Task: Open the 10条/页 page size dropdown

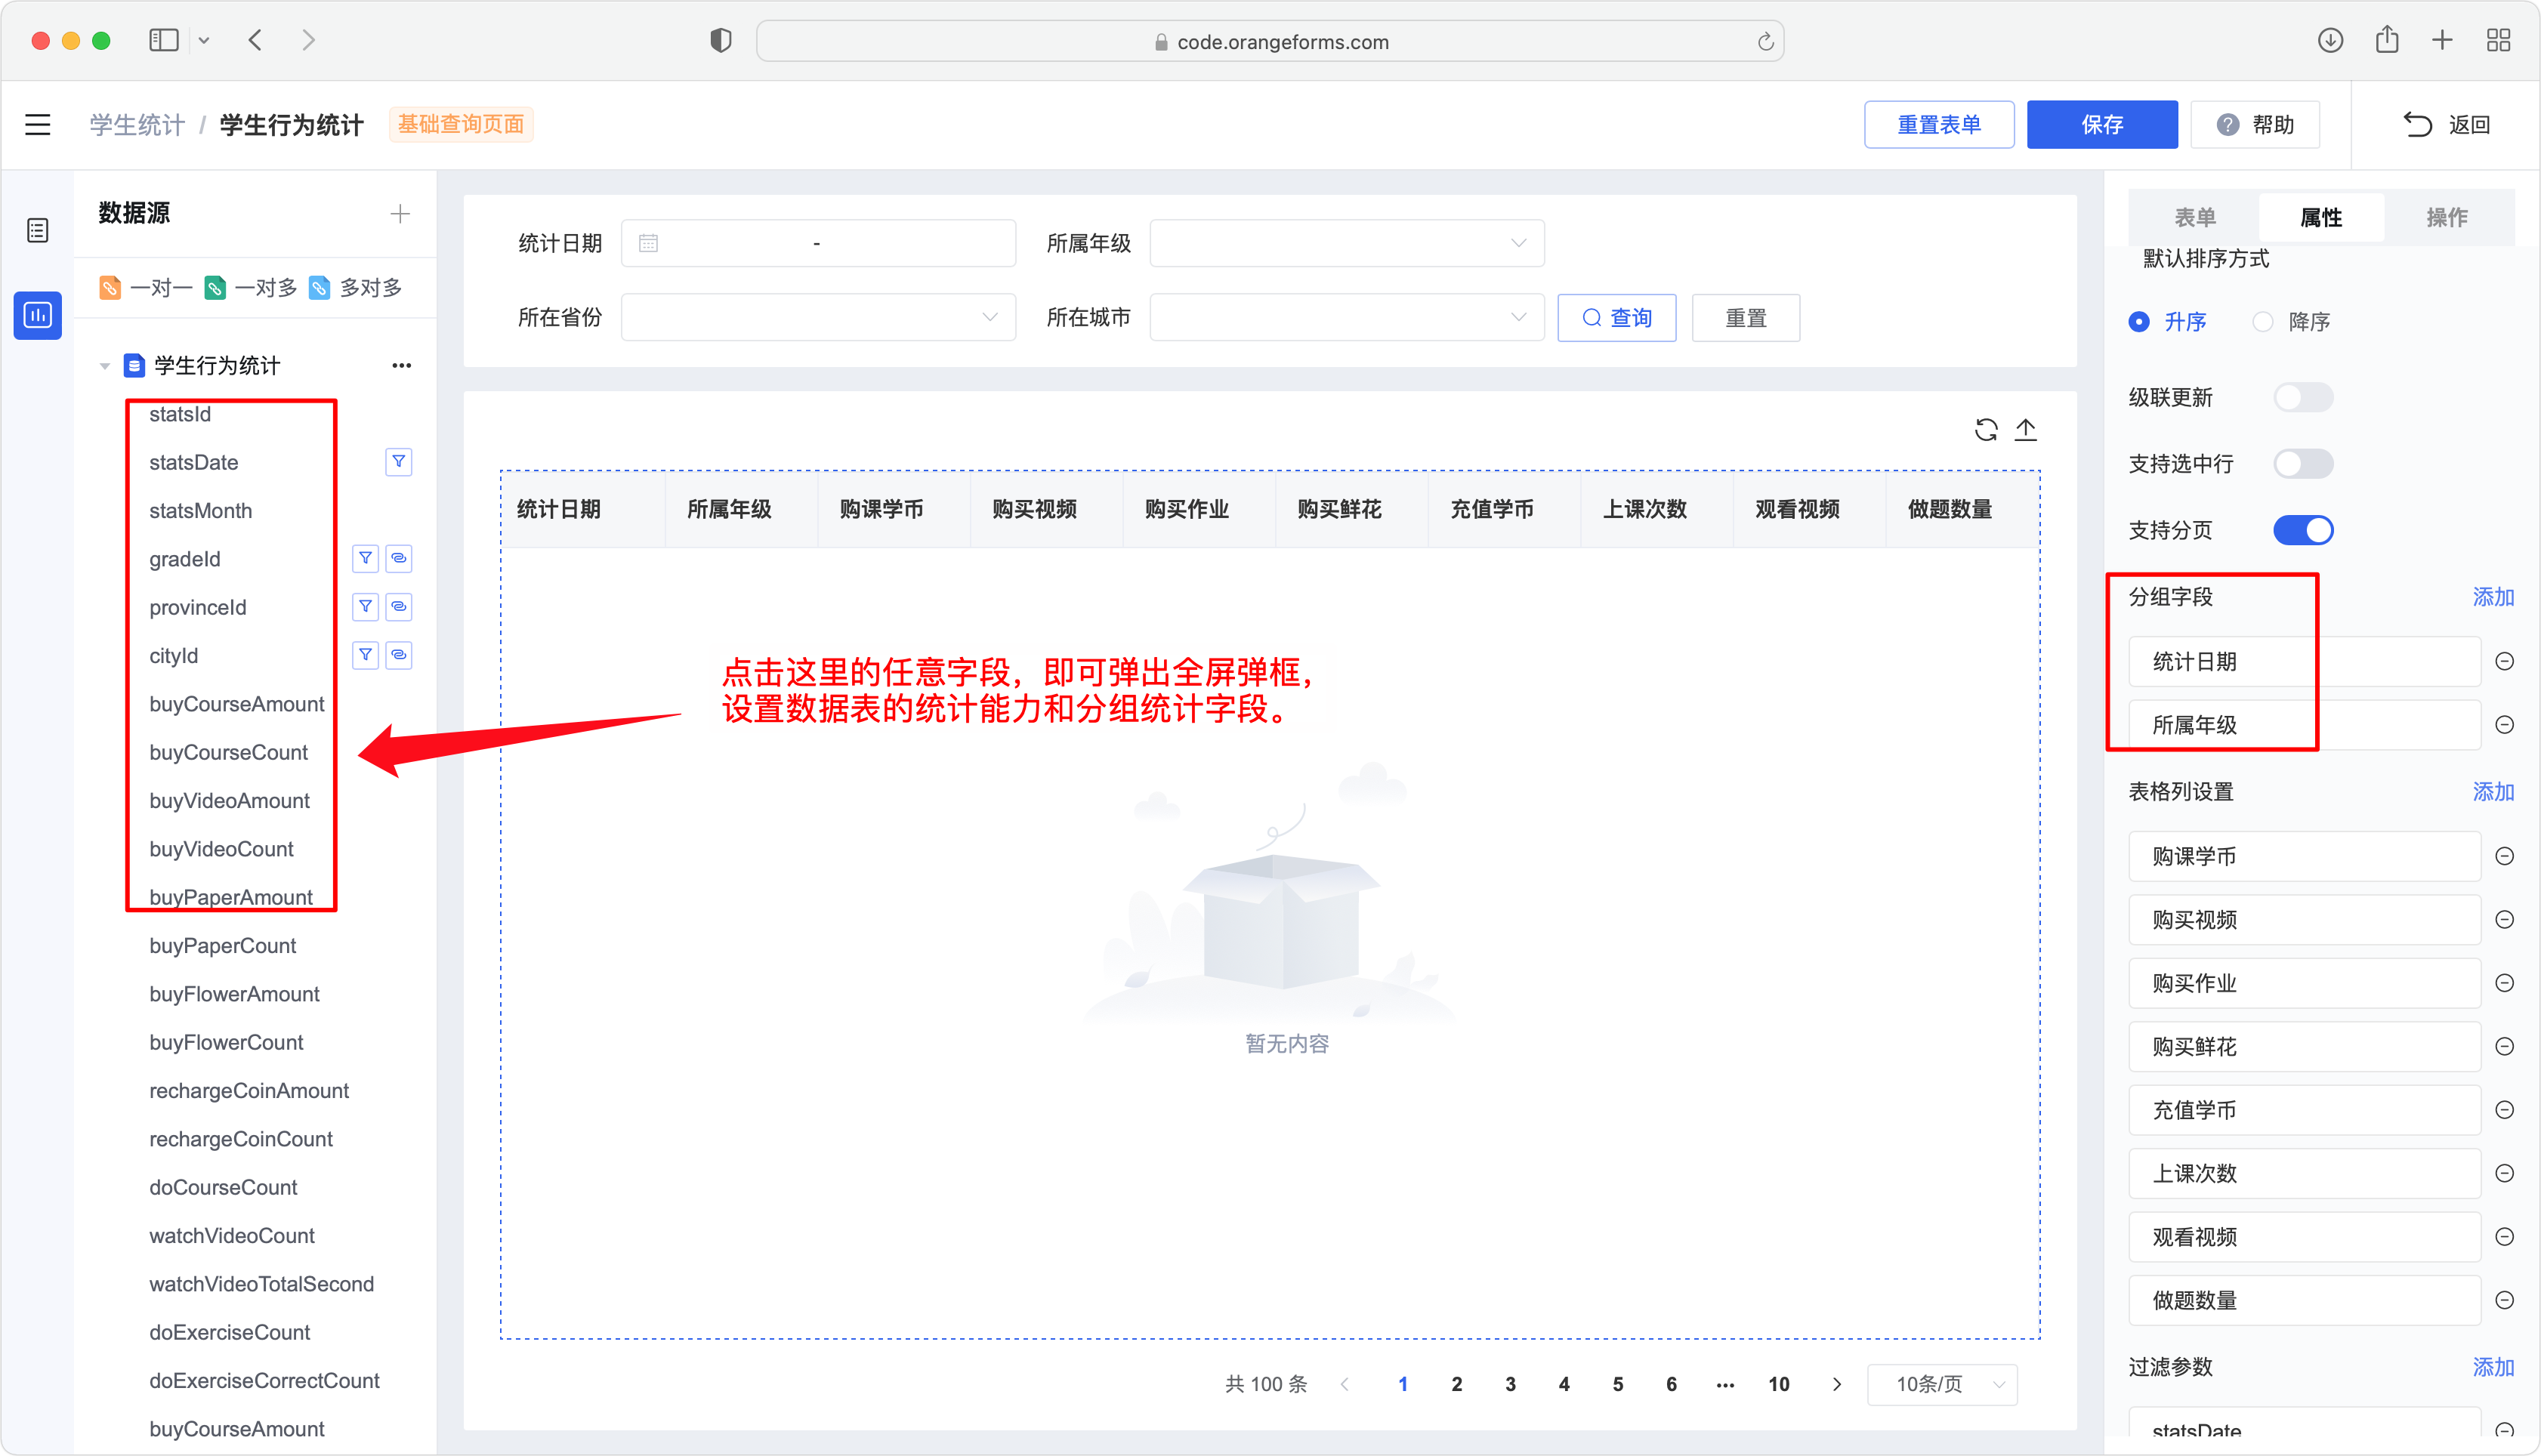Action: [x=1942, y=1384]
